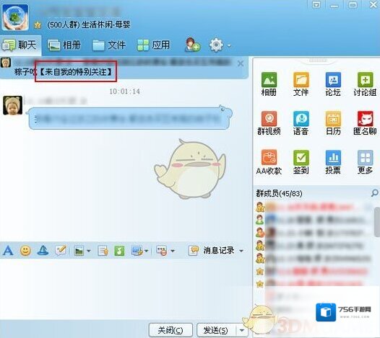Dismiss the special attention notification banner
The image size is (380, 338).
[x=241, y=63]
